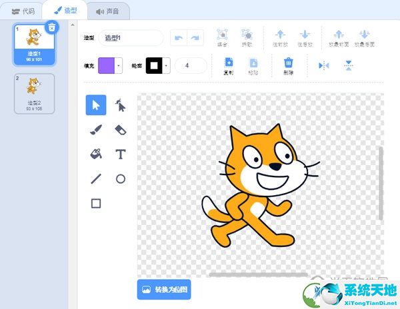Open the Fill color dropdown arrow
The image size is (400, 309).
click(119, 66)
